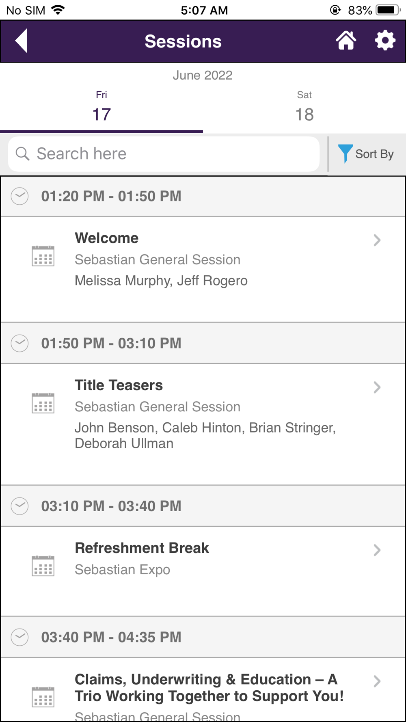Open settings gear icon
This screenshot has width=406, height=722.
(x=385, y=41)
